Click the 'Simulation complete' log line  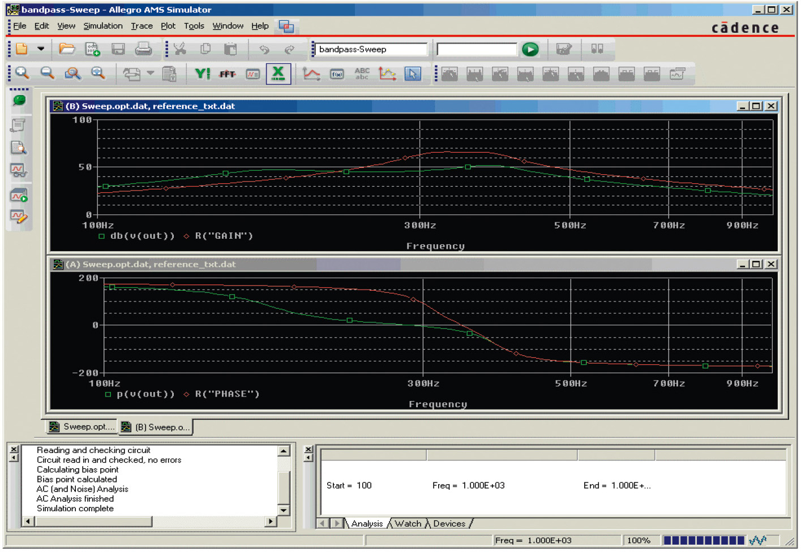tap(75, 508)
